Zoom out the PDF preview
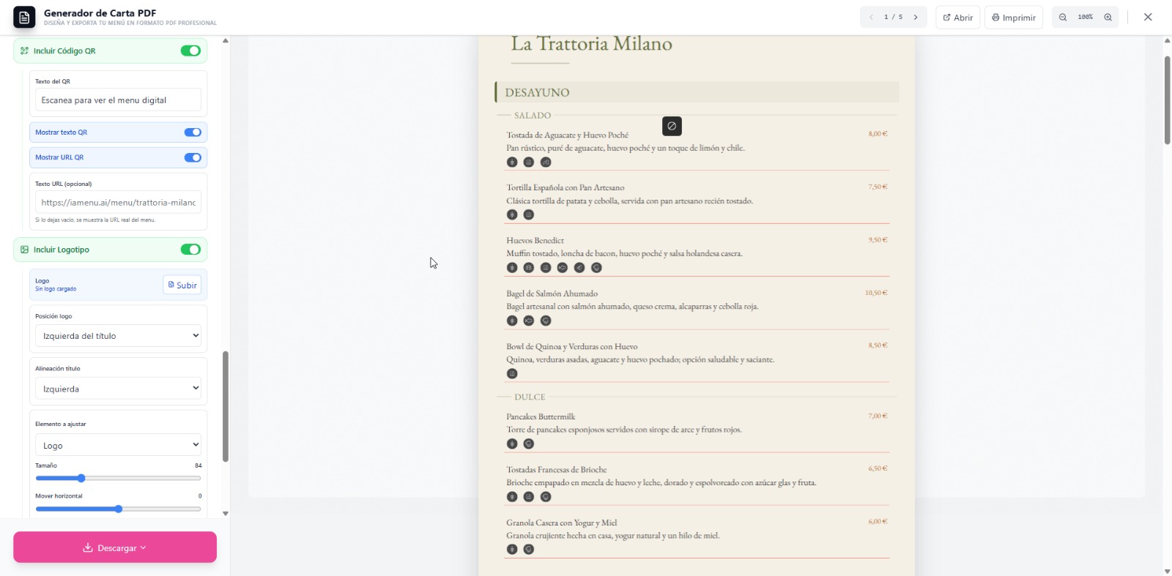The height and width of the screenshot is (576, 1172). tap(1063, 18)
